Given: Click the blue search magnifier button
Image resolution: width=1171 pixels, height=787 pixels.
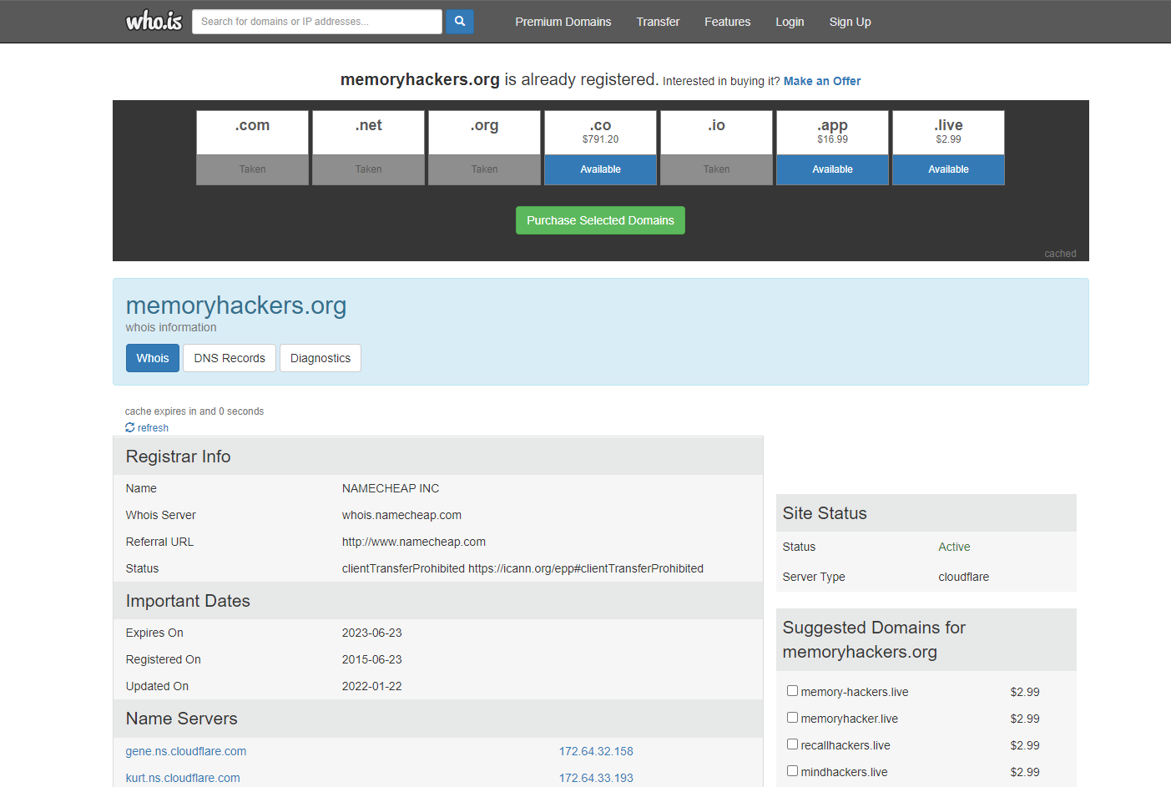Looking at the screenshot, I should [x=460, y=22].
